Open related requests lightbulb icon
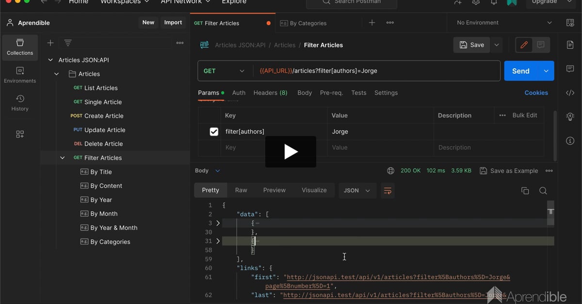 570,117
